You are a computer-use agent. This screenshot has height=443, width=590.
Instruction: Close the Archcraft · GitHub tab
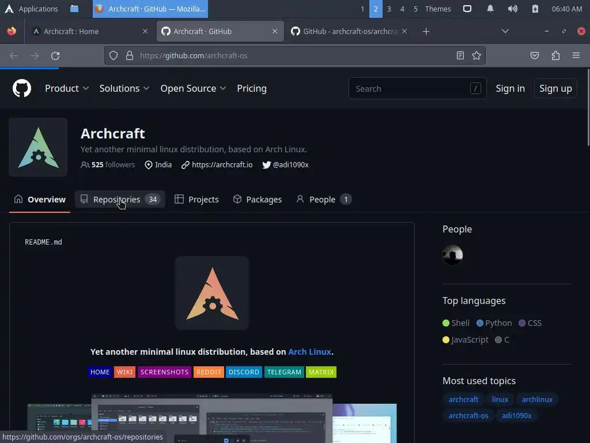[x=275, y=31]
